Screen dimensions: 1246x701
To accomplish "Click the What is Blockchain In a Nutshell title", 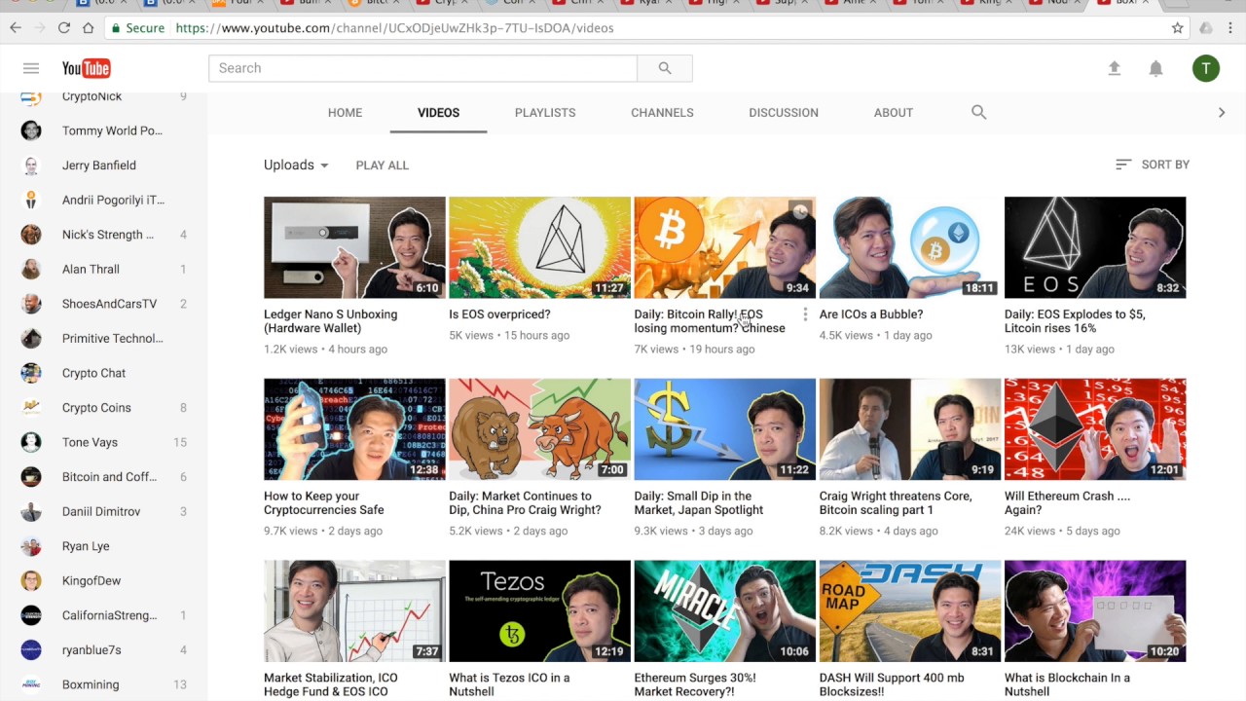I will coord(1067,684).
